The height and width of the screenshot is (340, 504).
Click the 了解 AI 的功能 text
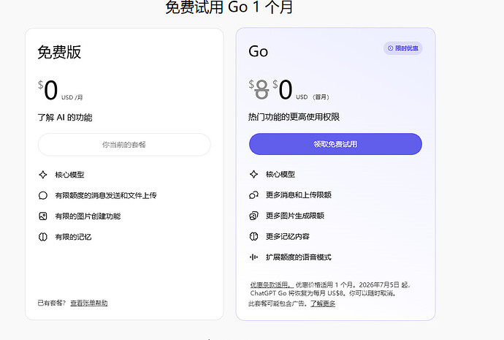coord(65,118)
